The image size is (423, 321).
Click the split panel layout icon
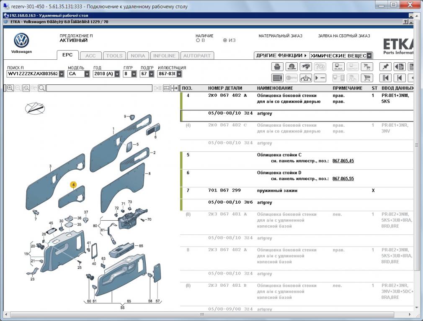[x=166, y=88]
